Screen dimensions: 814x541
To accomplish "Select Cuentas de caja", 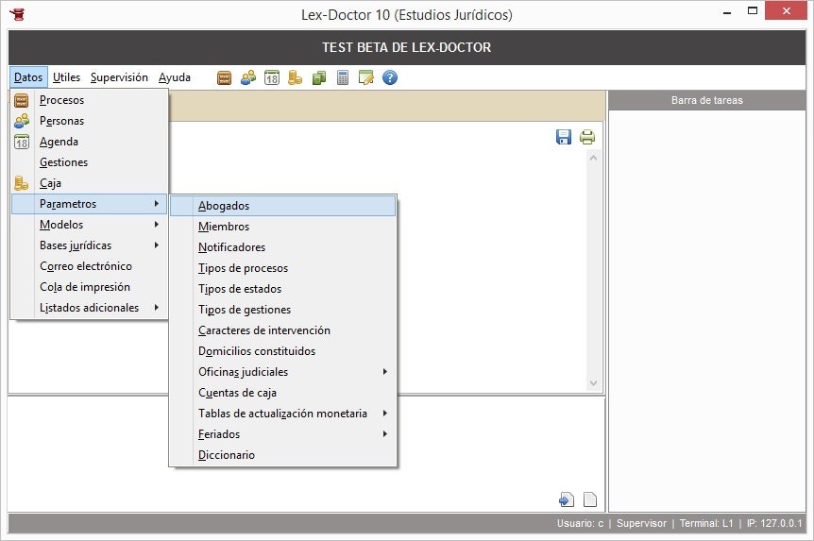I will pyautogui.click(x=283, y=393).
